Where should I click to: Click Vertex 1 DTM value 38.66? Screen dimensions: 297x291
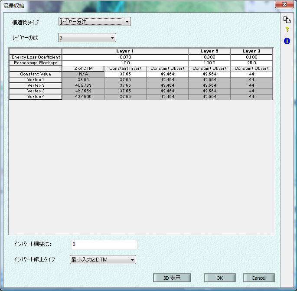coord(83,80)
